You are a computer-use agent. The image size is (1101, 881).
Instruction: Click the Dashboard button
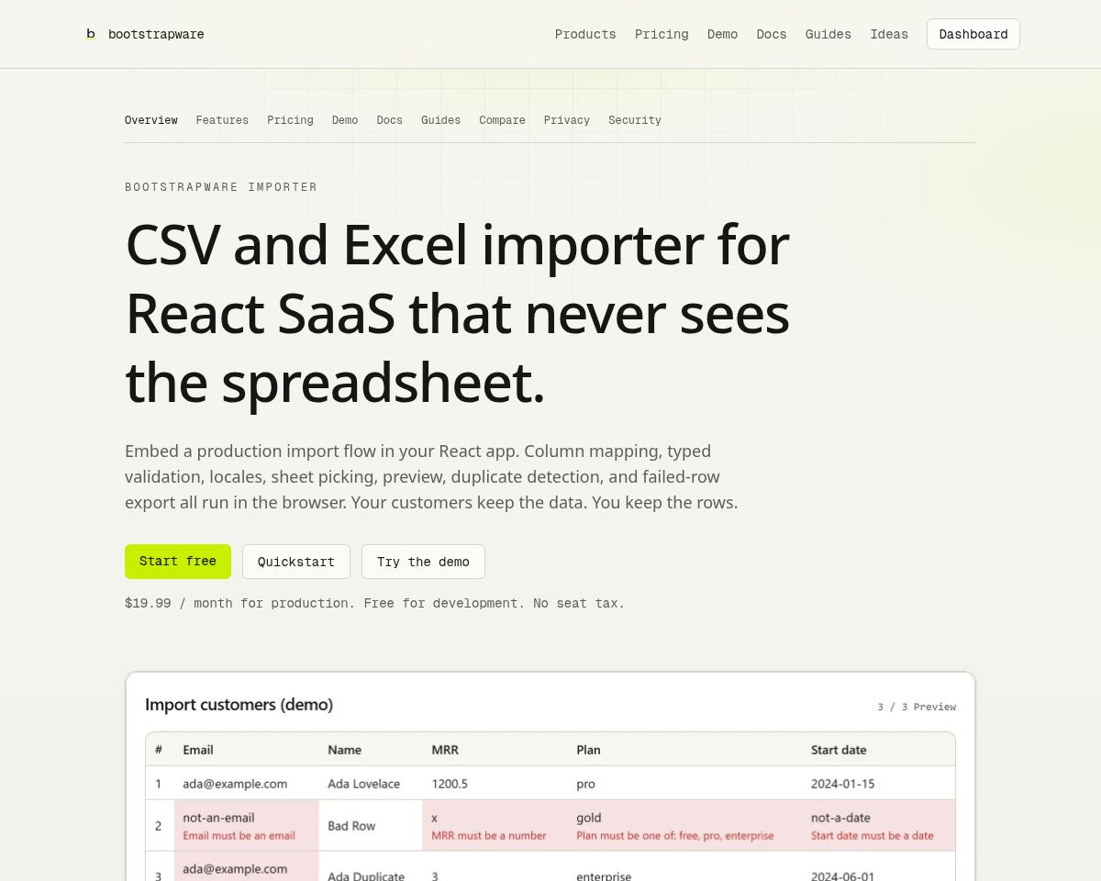coord(973,34)
